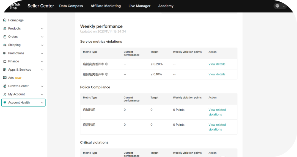Click the Finance wallet icon

pos(5,62)
